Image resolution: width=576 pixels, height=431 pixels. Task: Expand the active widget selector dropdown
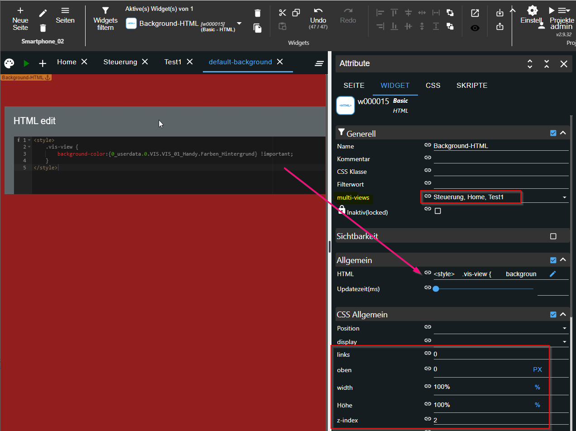tap(239, 24)
